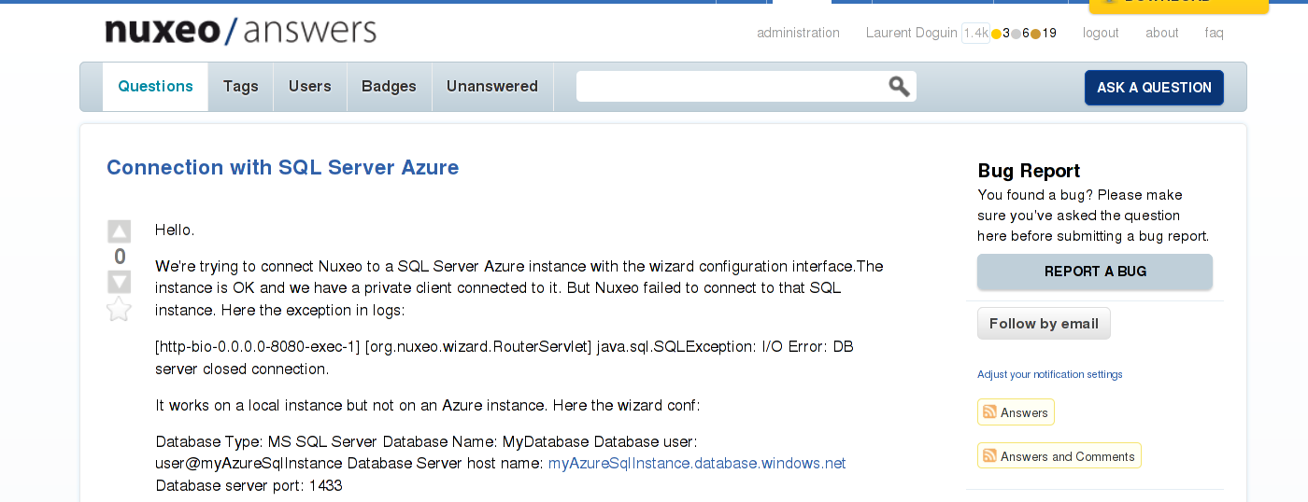This screenshot has height=502, width=1308.
Task: Click the REPORT A BUG button
Action: click(1095, 272)
